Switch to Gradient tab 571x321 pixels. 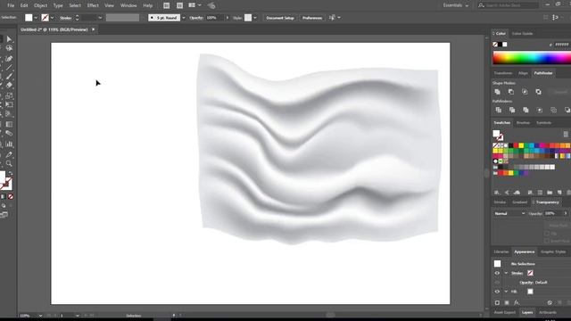point(519,202)
